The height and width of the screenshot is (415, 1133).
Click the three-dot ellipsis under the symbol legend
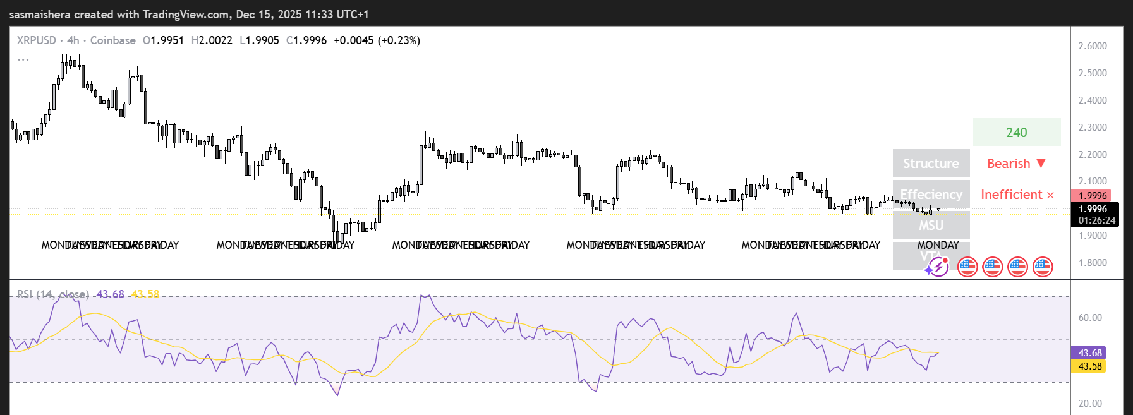pyautogui.click(x=23, y=59)
